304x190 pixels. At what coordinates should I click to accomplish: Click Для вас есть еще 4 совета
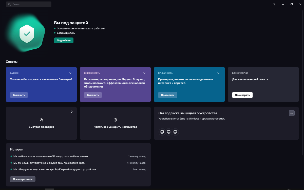(x=250, y=79)
